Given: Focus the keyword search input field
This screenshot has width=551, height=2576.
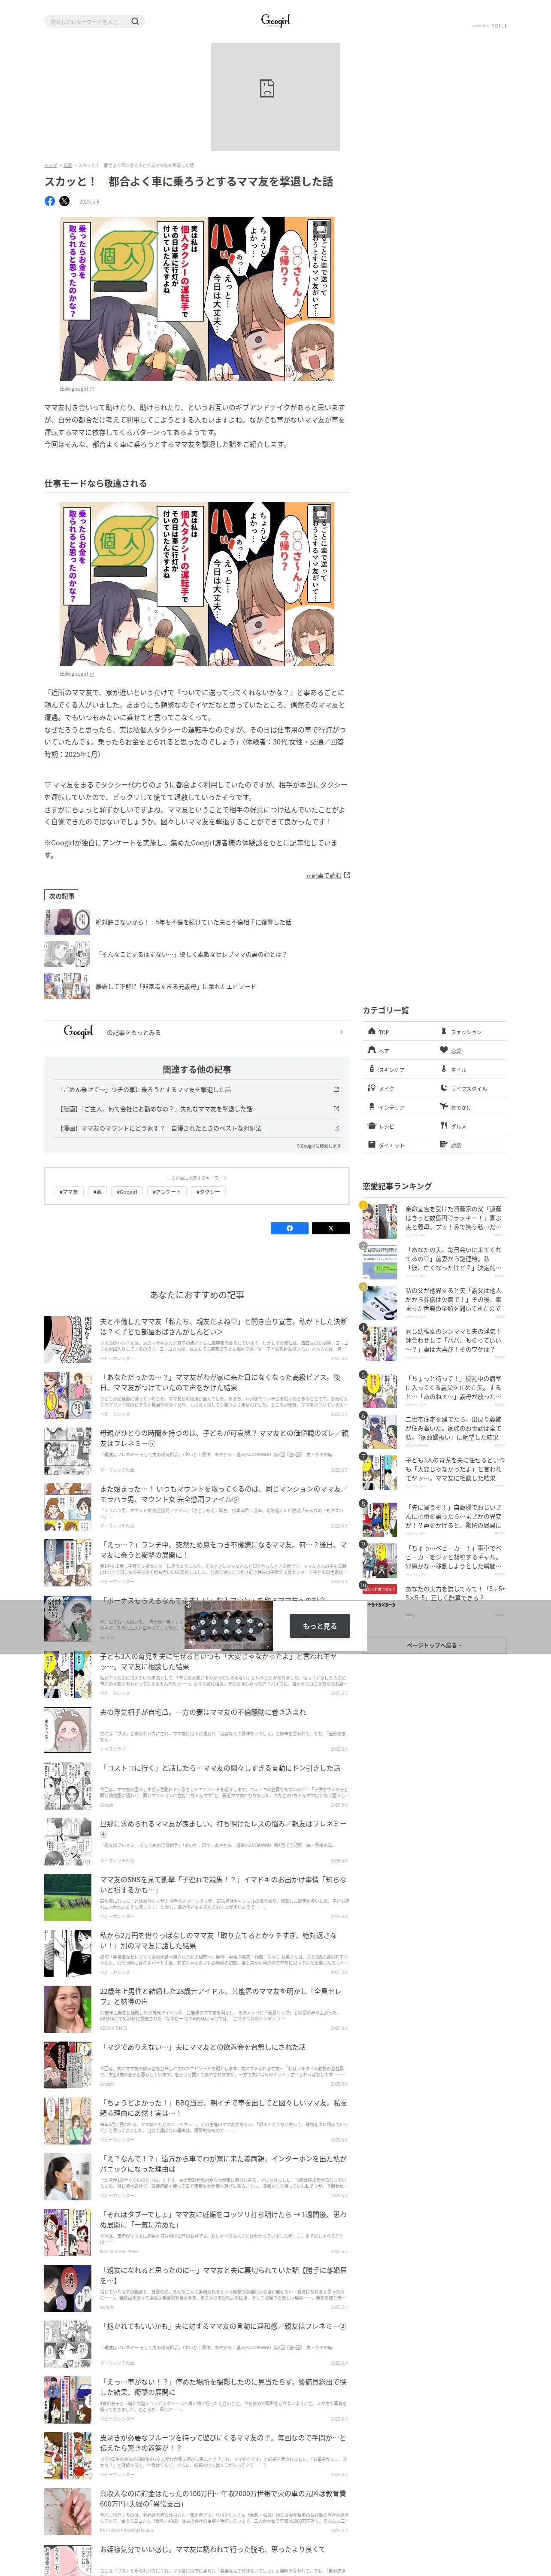Looking at the screenshot, I should click(x=88, y=21).
